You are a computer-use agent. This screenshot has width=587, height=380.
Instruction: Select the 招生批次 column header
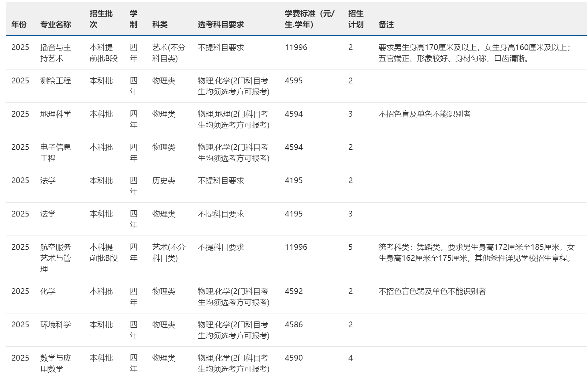101,19
